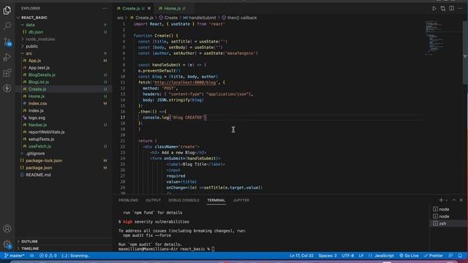Screen dimensions: 468x263
Task: Click Ln 17, Col 32 cursor position indicator
Action: tap(301, 256)
